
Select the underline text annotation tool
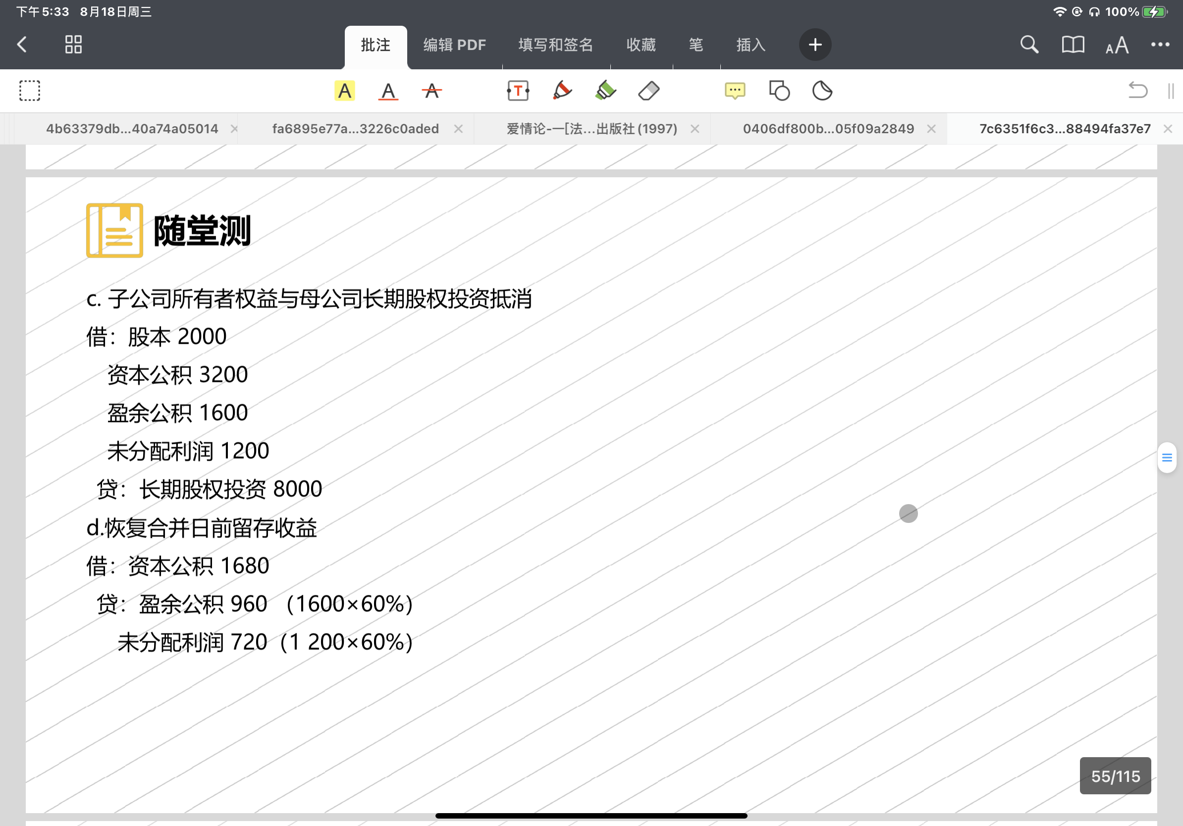tap(388, 91)
